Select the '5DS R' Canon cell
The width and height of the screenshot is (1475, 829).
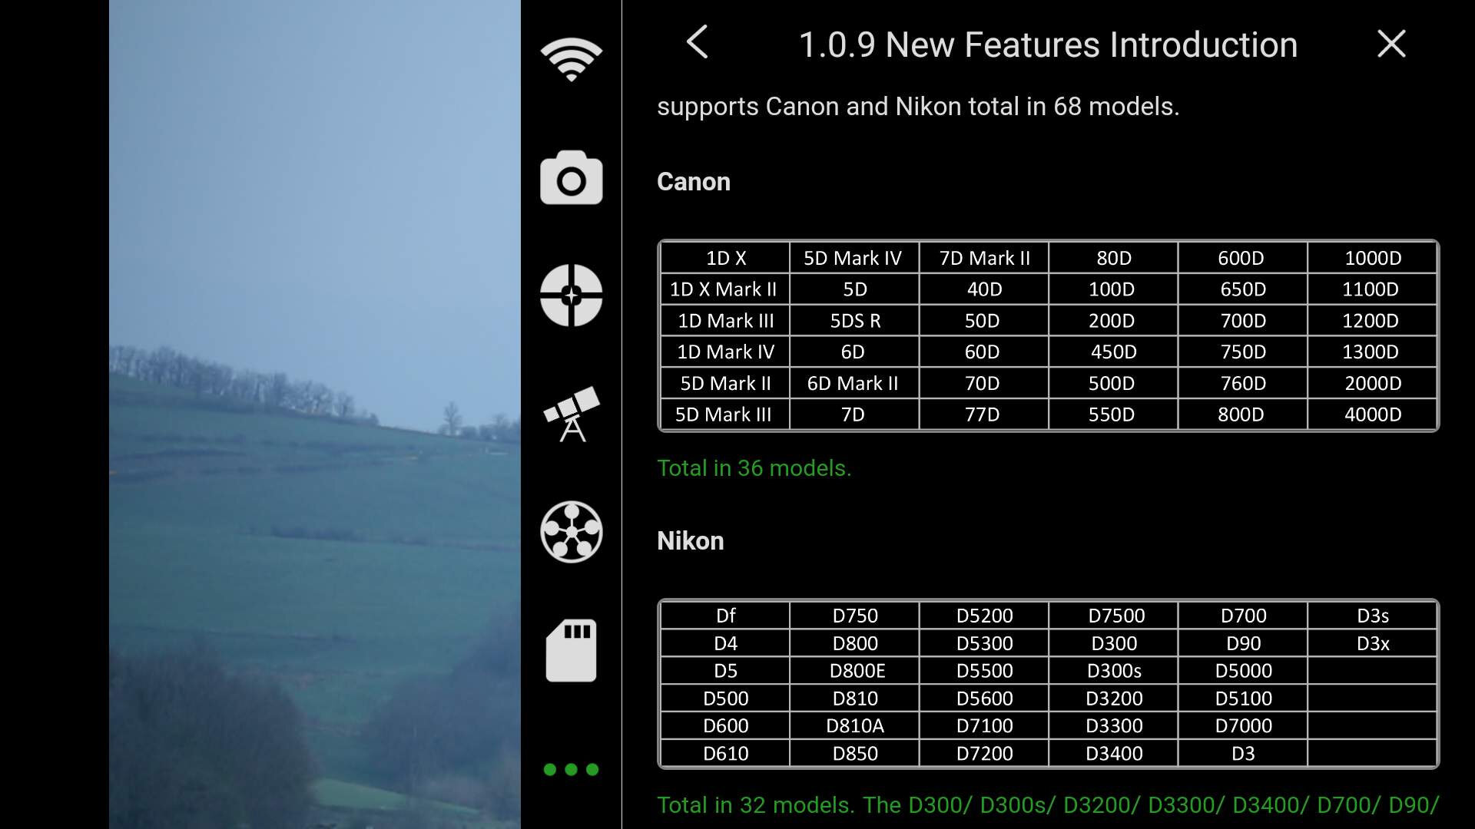pos(854,321)
